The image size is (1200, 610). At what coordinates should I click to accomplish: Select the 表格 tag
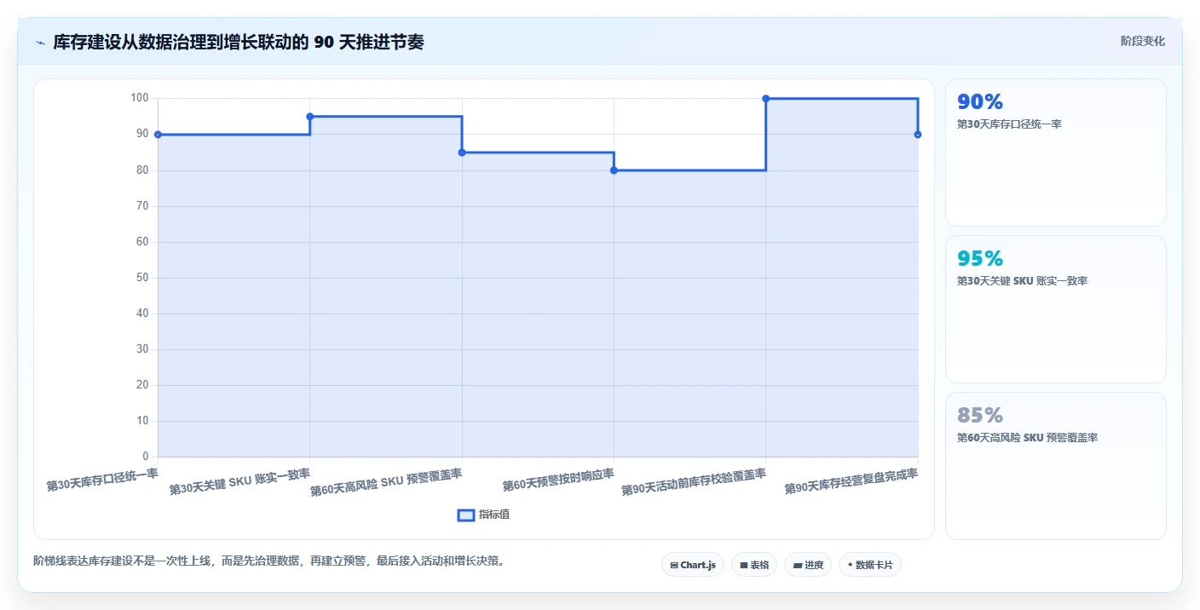coord(754,565)
